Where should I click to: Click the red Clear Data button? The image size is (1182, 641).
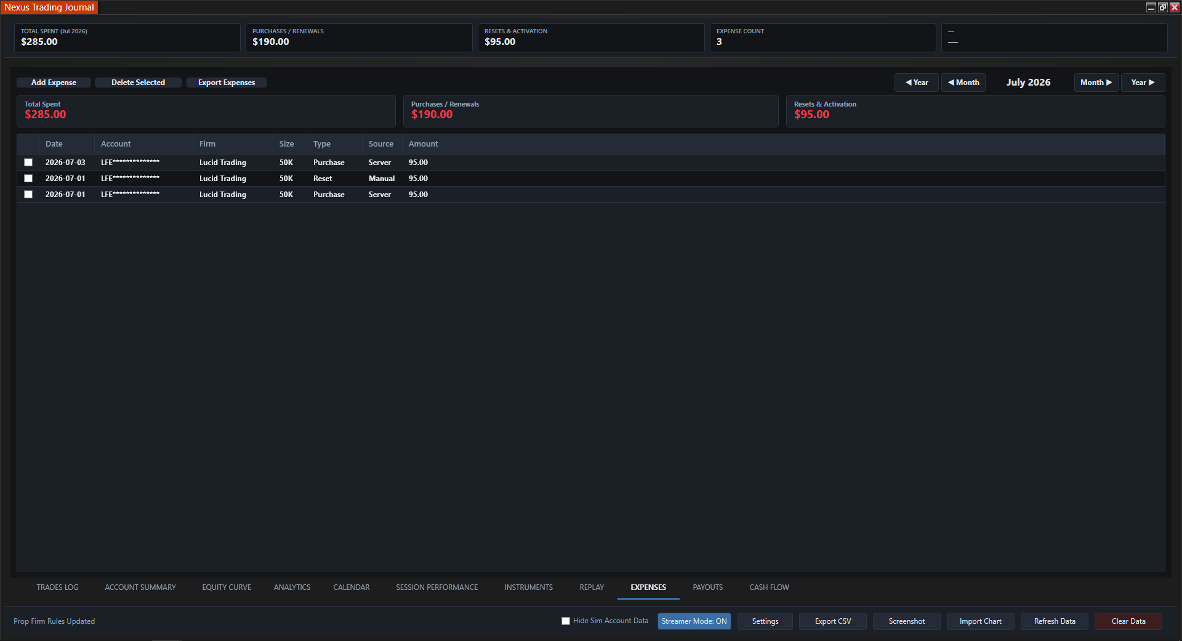pos(1128,621)
